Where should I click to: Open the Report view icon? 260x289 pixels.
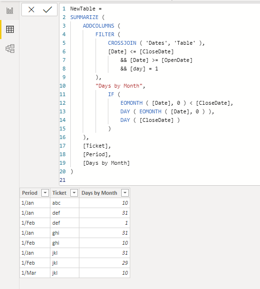tap(10, 10)
